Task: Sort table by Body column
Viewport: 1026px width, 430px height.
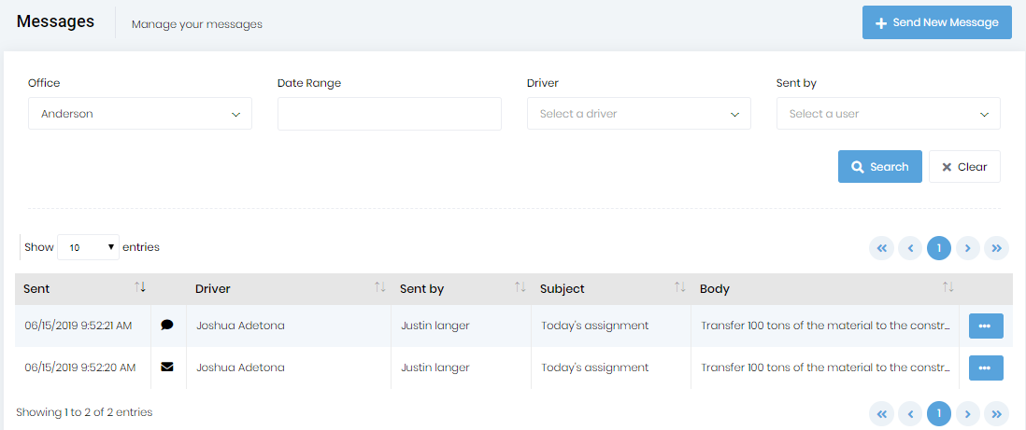Action: tap(826, 289)
